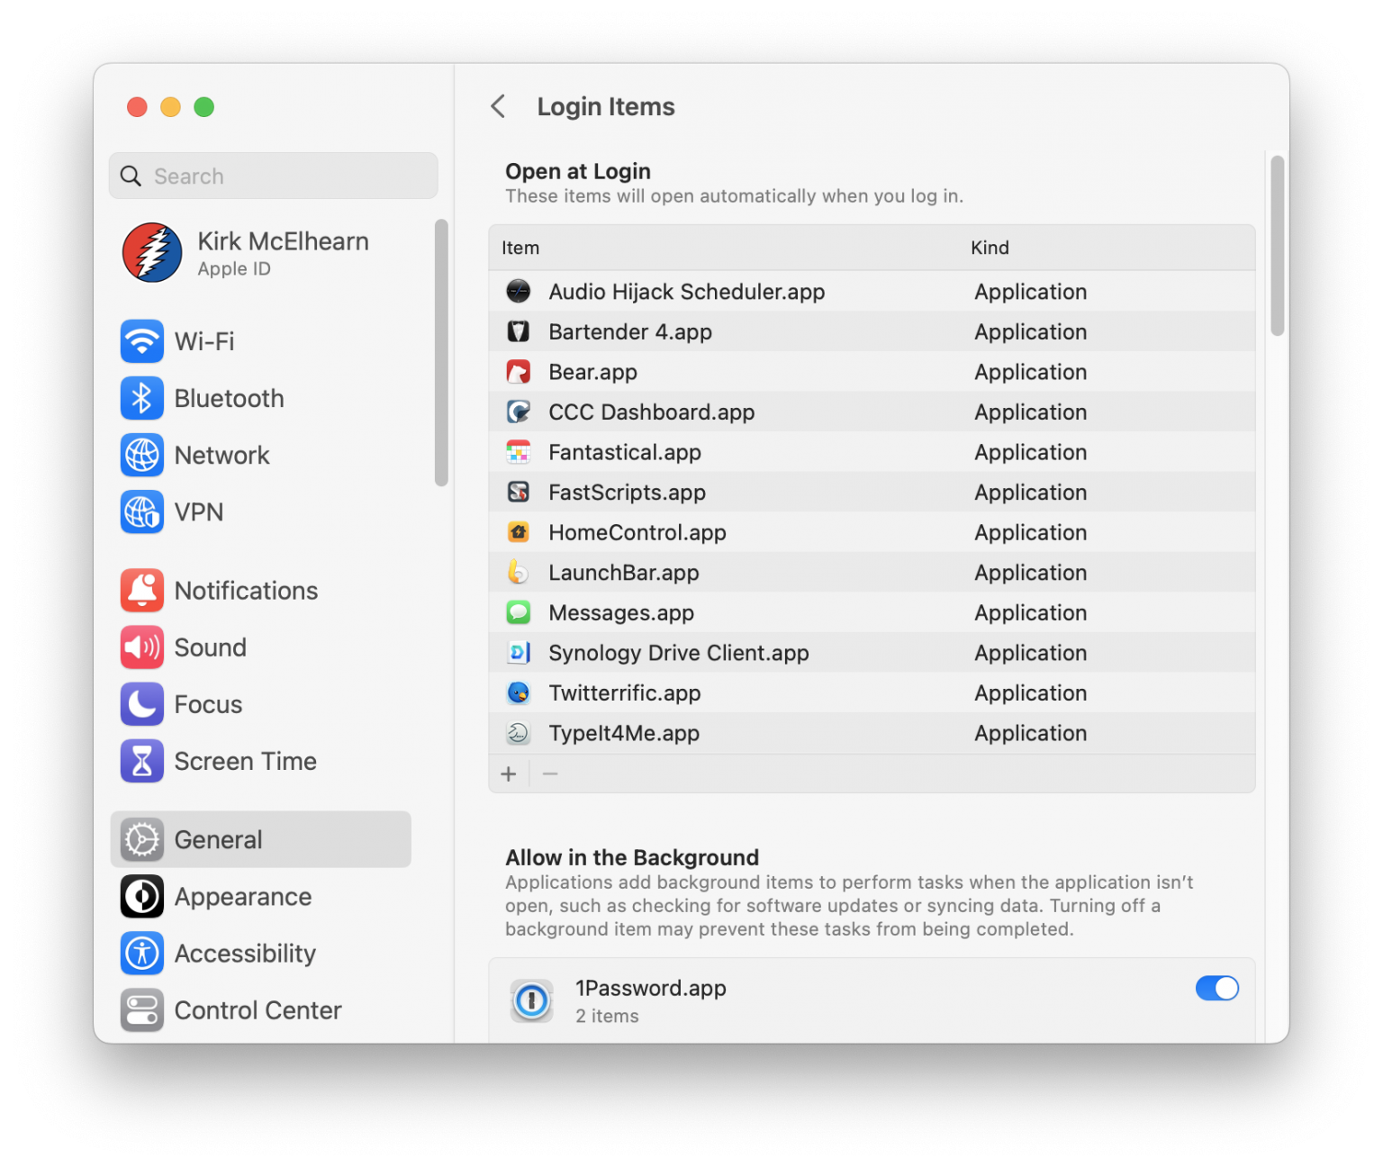Click the Synology Drive Client icon
1383x1167 pixels.
click(x=519, y=652)
